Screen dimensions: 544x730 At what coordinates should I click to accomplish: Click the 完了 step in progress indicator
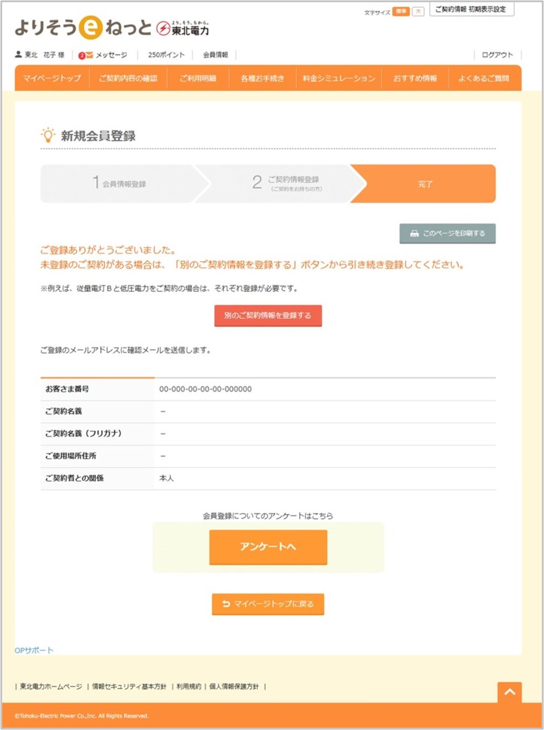pos(426,183)
